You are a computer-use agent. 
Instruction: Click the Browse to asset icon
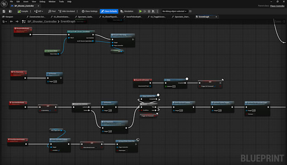coord(11,11)
